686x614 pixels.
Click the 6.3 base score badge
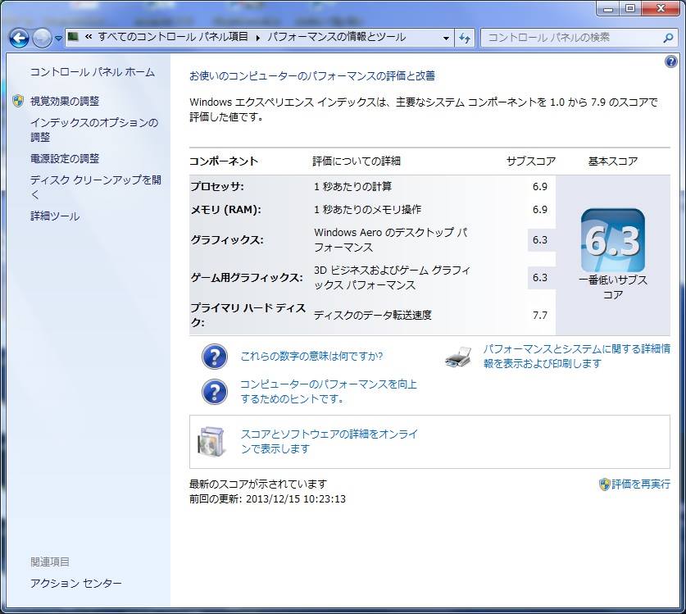[612, 240]
